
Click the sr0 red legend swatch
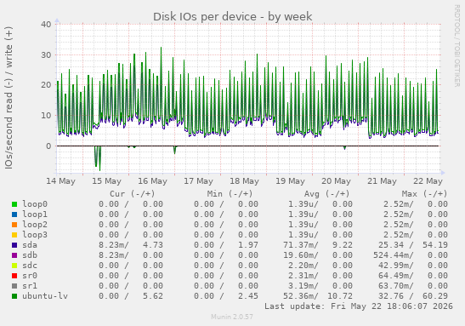(14, 276)
